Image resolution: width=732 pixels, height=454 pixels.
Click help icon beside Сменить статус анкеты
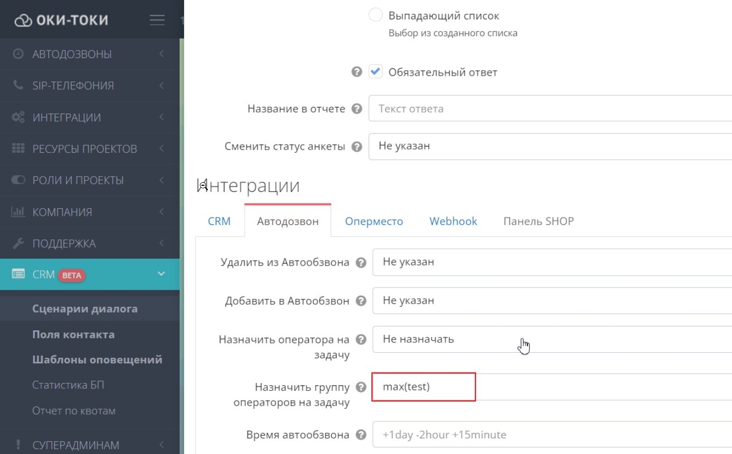click(357, 147)
